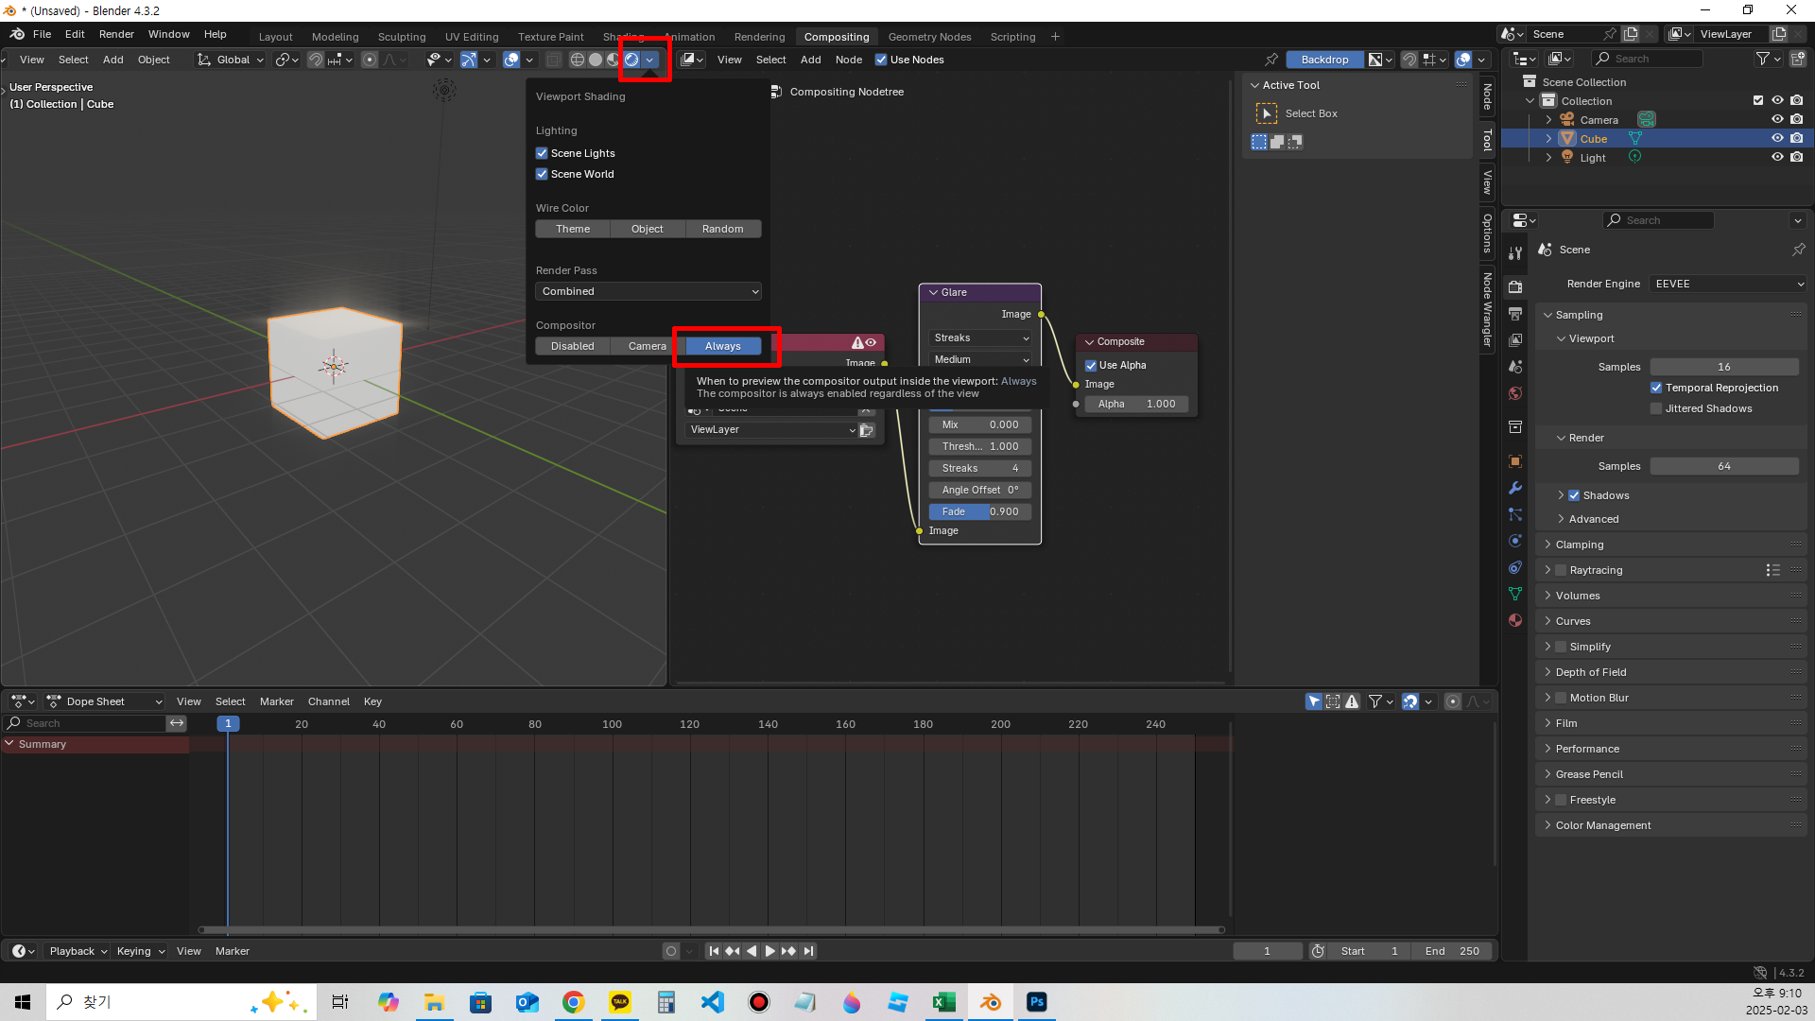Toggle viewport overlays button
This screenshot has height=1021, width=1815.
coord(511,60)
